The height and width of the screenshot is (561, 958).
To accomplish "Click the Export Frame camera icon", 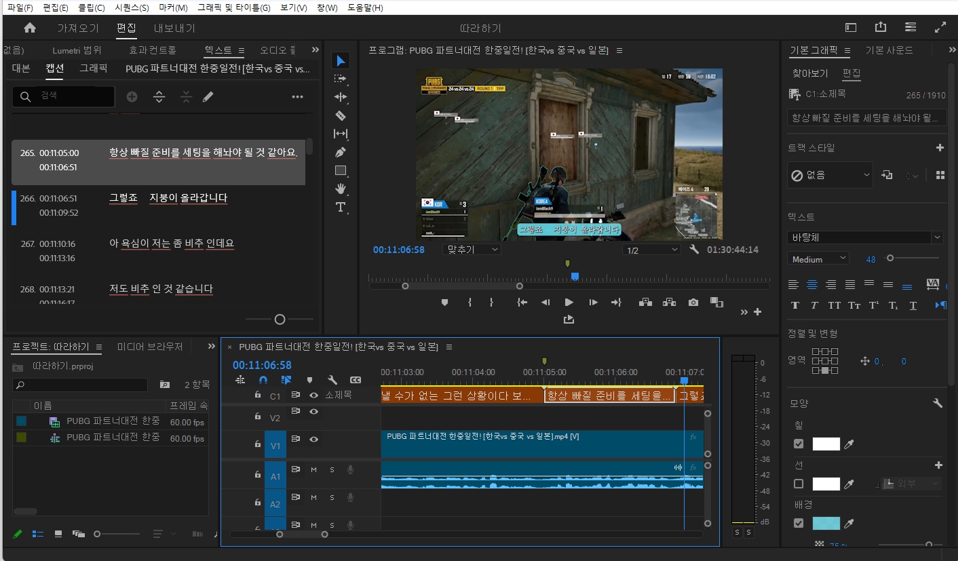I will point(693,303).
